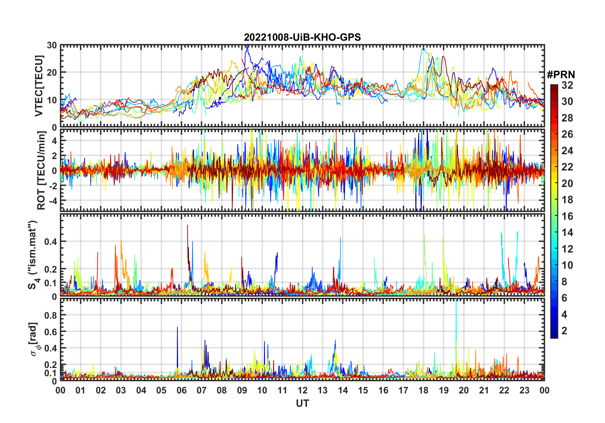Click sigma-phi y-axis tick label 0.8

point(51,315)
